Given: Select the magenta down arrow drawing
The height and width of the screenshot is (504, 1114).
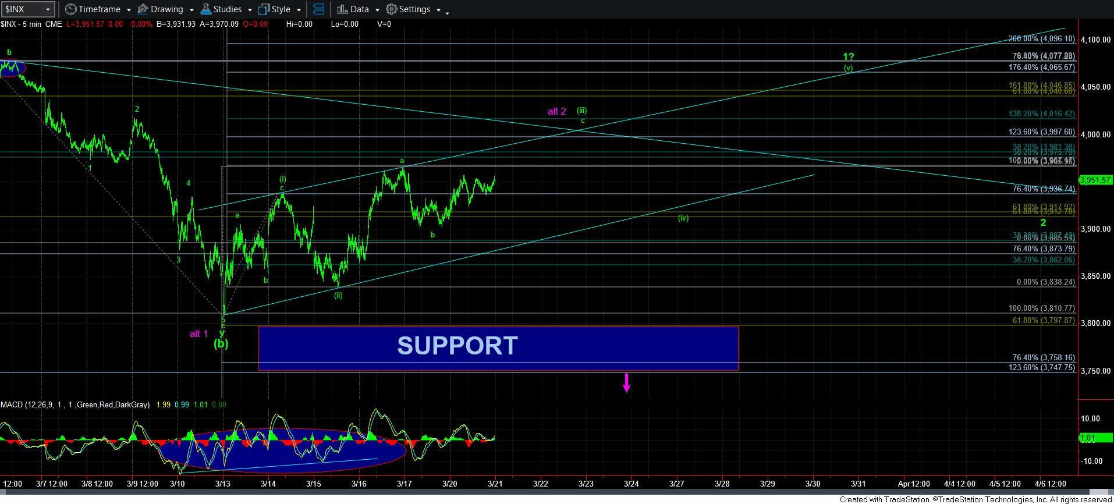Looking at the screenshot, I should tap(627, 382).
